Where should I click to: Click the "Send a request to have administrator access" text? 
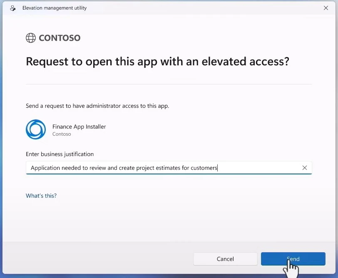[97, 106]
